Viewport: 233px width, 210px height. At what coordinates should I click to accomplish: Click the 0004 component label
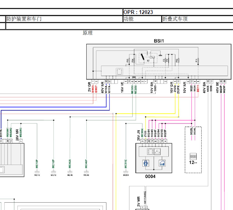[150, 177]
